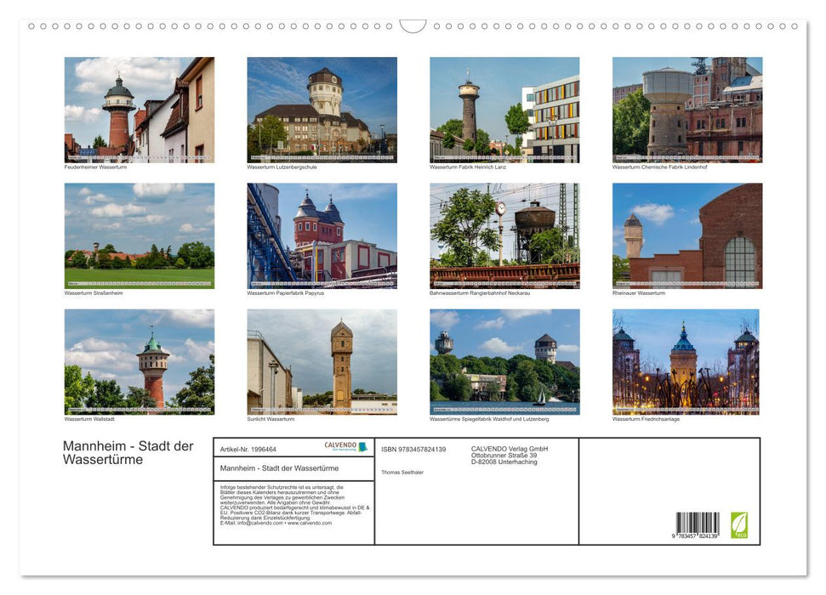Click the Feudenheimer Wasserturm photo
This screenshot has width=826, height=595.
click(x=140, y=108)
